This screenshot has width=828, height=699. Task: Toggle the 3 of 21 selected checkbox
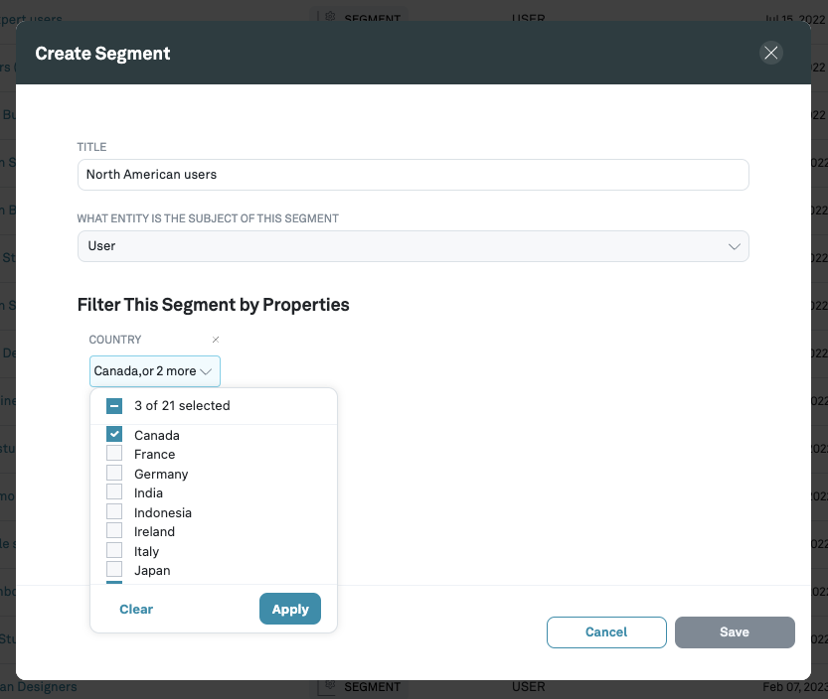[113, 405]
